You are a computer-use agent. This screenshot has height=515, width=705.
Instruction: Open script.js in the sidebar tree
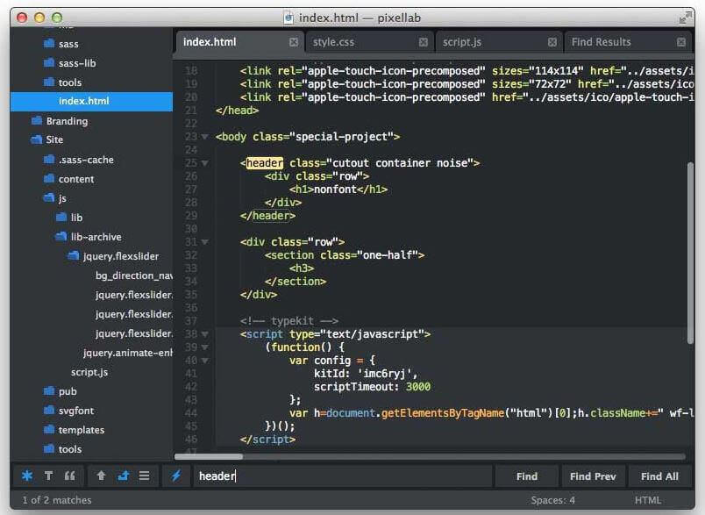89,372
